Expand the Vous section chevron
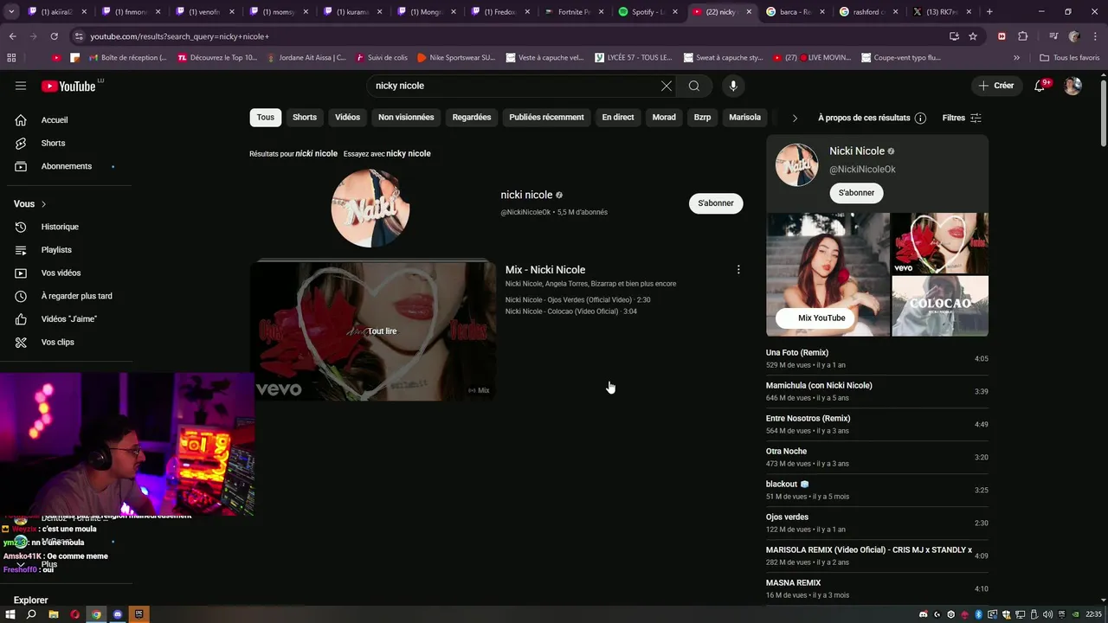The image size is (1108, 623). click(x=43, y=204)
